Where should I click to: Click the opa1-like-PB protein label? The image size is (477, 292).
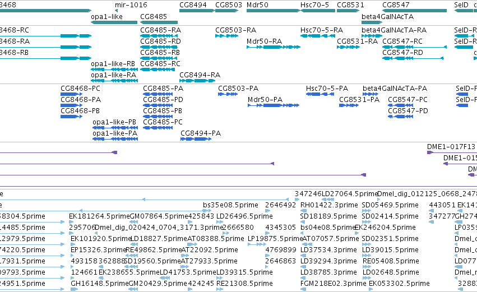[114, 122]
